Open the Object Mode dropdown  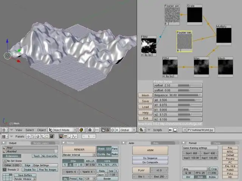tap(62, 130)
